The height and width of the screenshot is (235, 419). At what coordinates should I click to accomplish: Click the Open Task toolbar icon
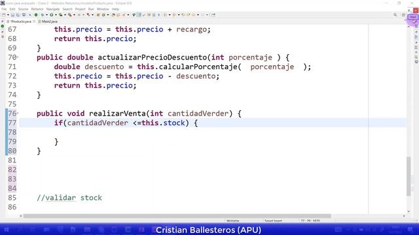click(118, 15)
